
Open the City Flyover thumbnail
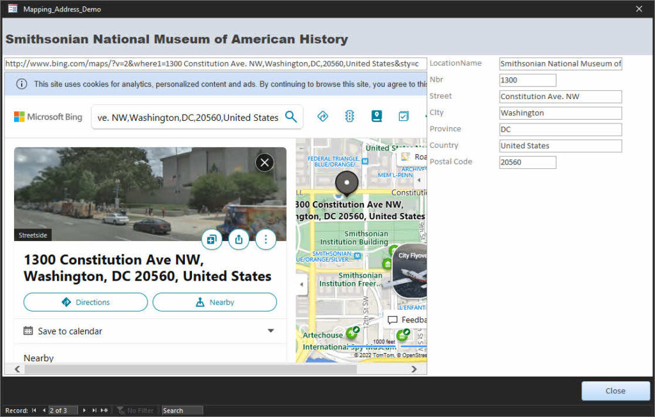coord(410,271)
